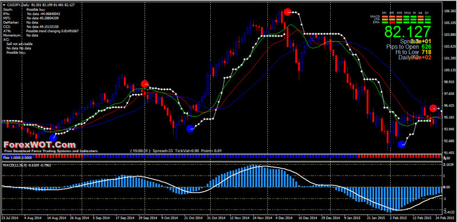Click the D1 MACD green indicator bar
Image resolution: width=457 pixels, height=222 pixels.
tap(428, 17)
